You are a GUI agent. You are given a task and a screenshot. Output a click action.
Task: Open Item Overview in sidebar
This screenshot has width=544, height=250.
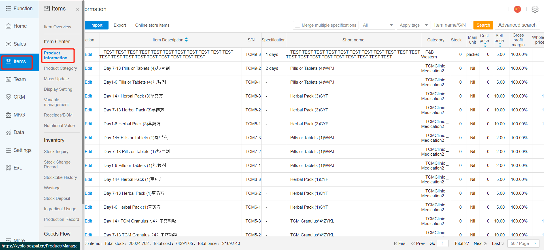pyautogui.click(x=58, y=27)
